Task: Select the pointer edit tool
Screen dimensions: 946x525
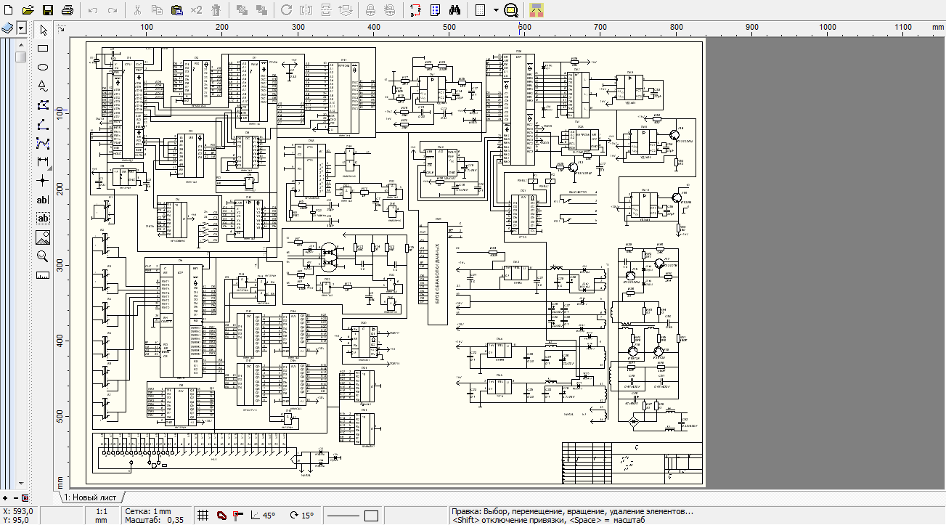Action: pos(43,30)
